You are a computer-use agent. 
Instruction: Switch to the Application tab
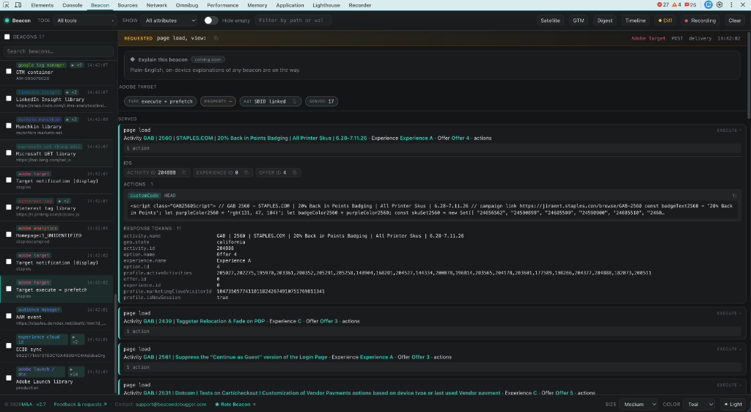tap(290, 5)
